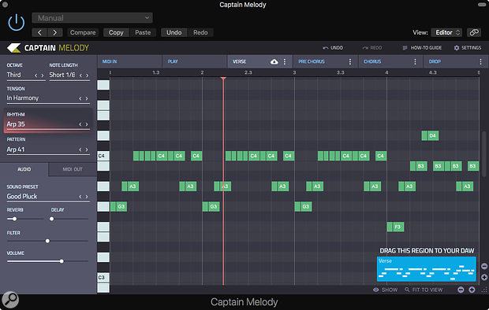Click the F3 note block
This screenshot has height=310, width=489.
[x=395, y=227]
